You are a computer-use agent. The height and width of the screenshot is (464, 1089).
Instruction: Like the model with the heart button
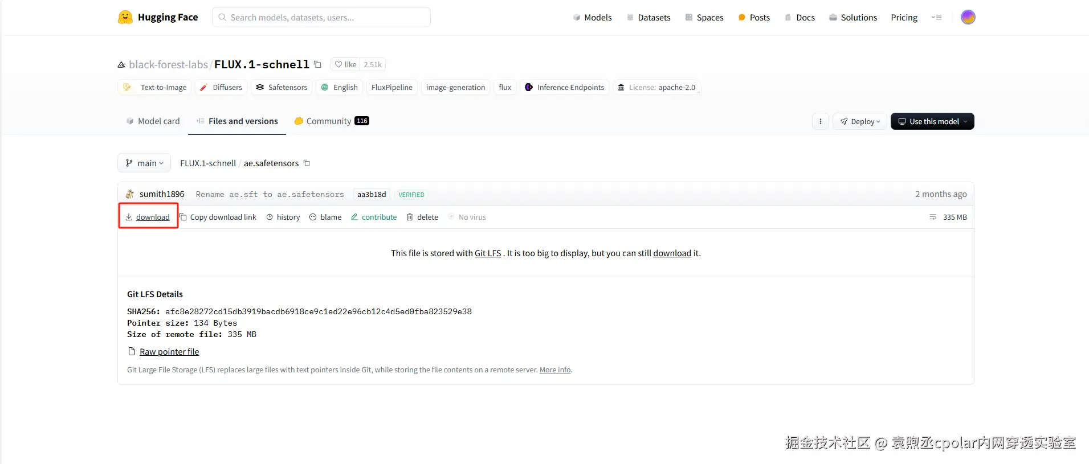point(345,64)
